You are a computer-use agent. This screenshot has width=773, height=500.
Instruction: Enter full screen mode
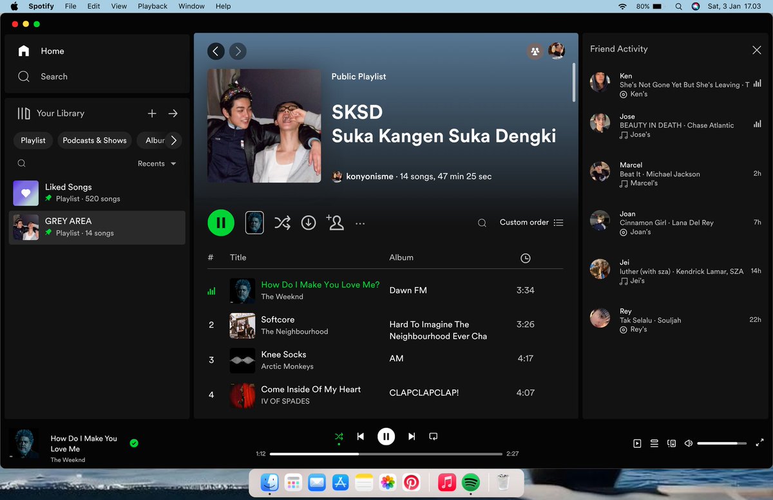point(759,443)
